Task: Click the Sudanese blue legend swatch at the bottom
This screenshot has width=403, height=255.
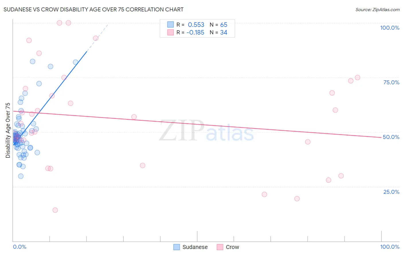Action: coord(177,247)
